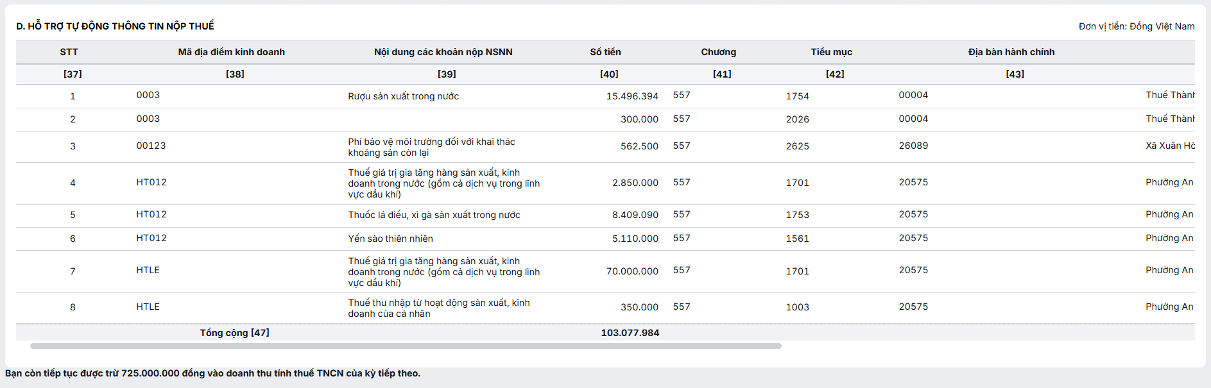Select the section title 'D. HỖ TRỢ TỰ ĐỘNG'
1211x388 pixels.
click(x=116, y=26)
